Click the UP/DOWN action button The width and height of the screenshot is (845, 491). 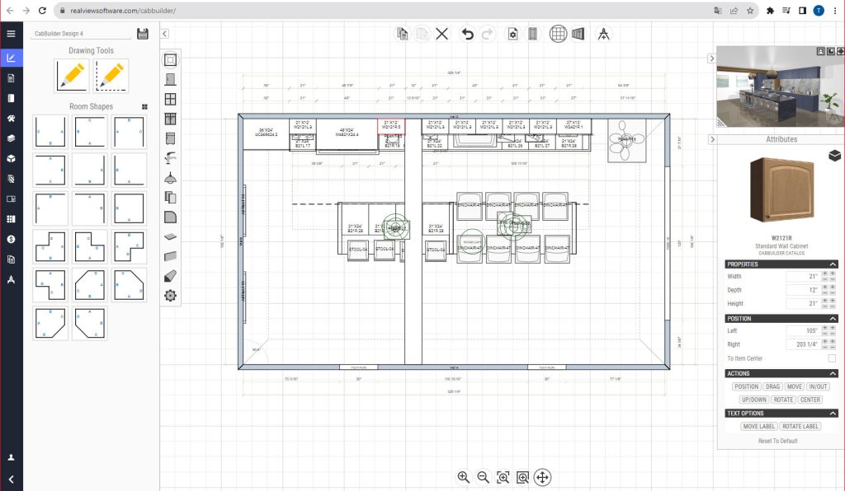754,400
